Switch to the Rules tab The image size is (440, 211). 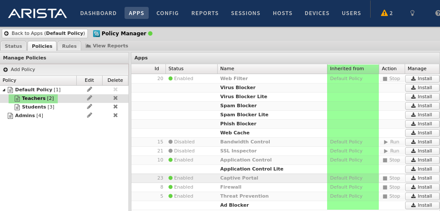point(69,46)
